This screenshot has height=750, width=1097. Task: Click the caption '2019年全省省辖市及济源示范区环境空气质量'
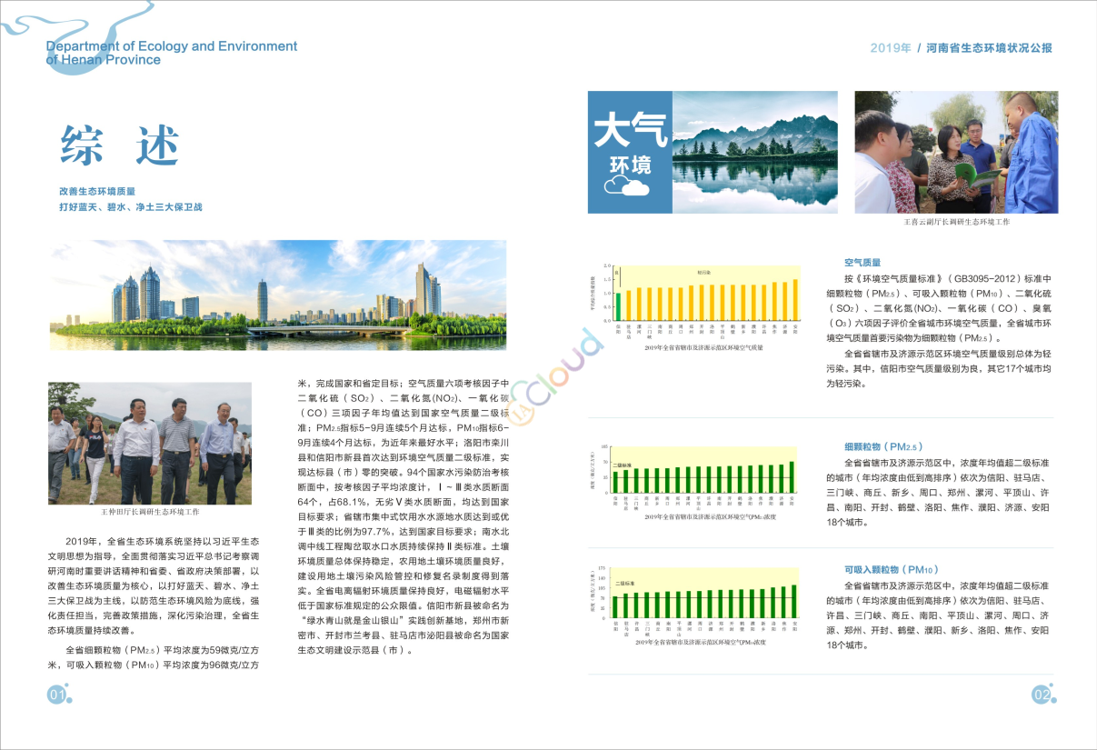coord(703,348)
